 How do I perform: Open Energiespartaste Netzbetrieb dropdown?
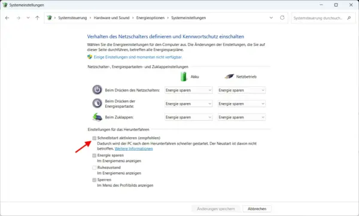[x=242, y=104]
